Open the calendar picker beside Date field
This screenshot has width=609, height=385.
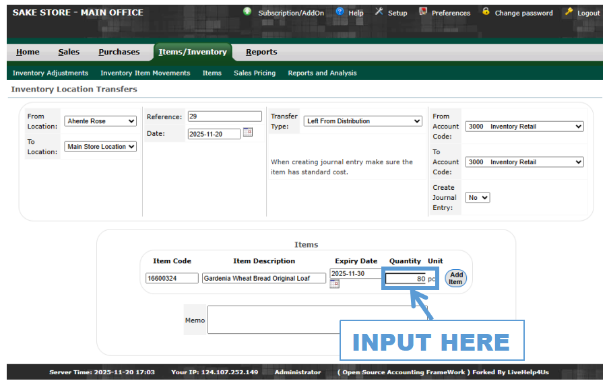(x=248, y=133)
